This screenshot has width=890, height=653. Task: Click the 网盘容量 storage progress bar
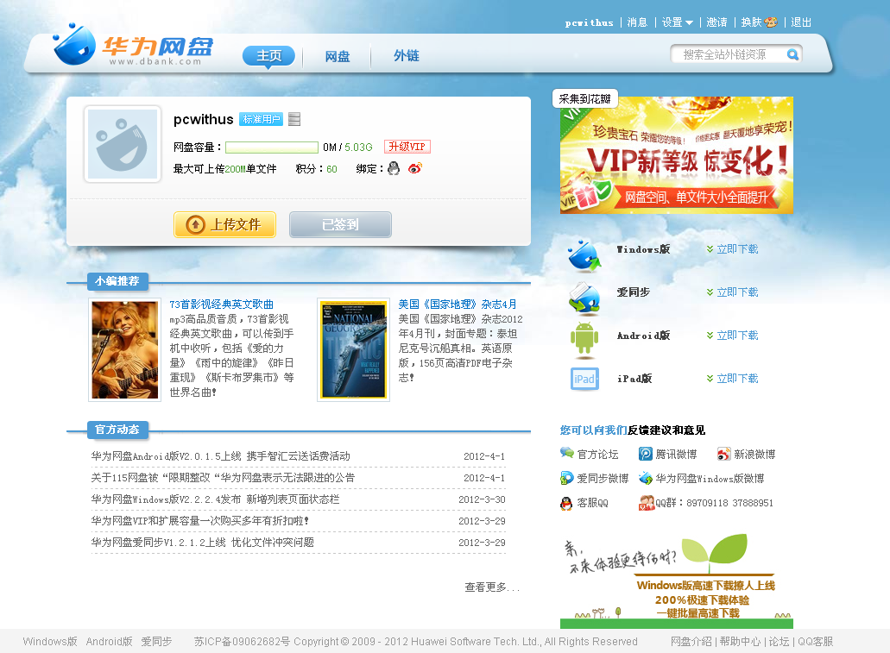click(x=272, y=148)
